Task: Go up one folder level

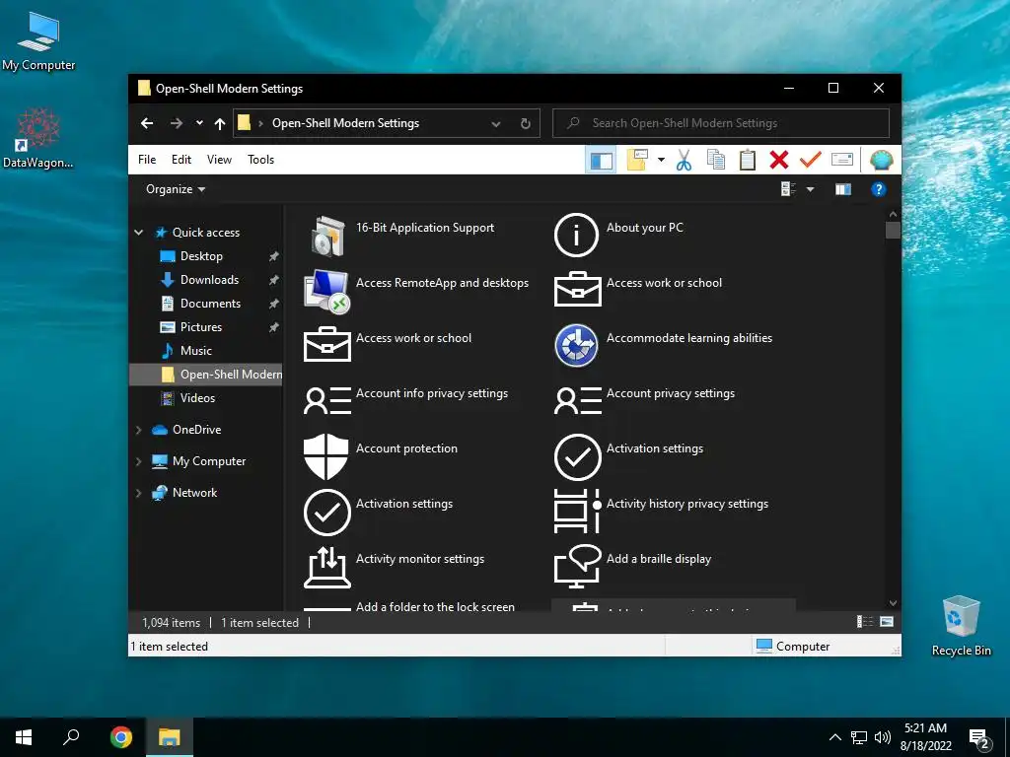Action: pos(220,123)
